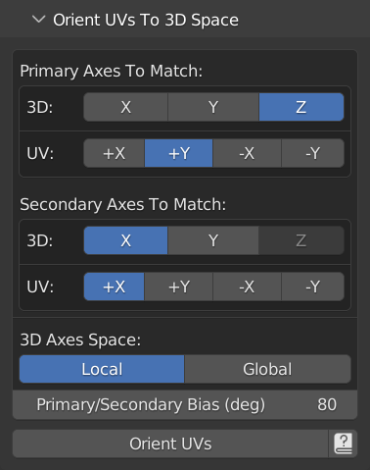Image resolution: width=370 pixels, height=470 pixels.
Task: Choose -Y for secondary UV axis
Action: click(313, 287)
